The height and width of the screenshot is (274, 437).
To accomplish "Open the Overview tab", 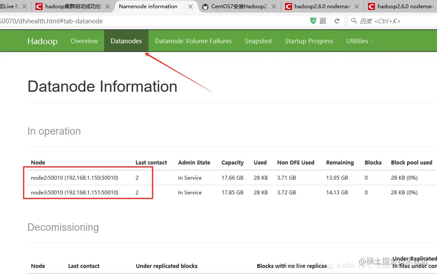I will [x=84, y=41].
